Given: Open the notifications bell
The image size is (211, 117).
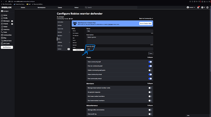Looking at the screenshot, I should tap(198, 8).
